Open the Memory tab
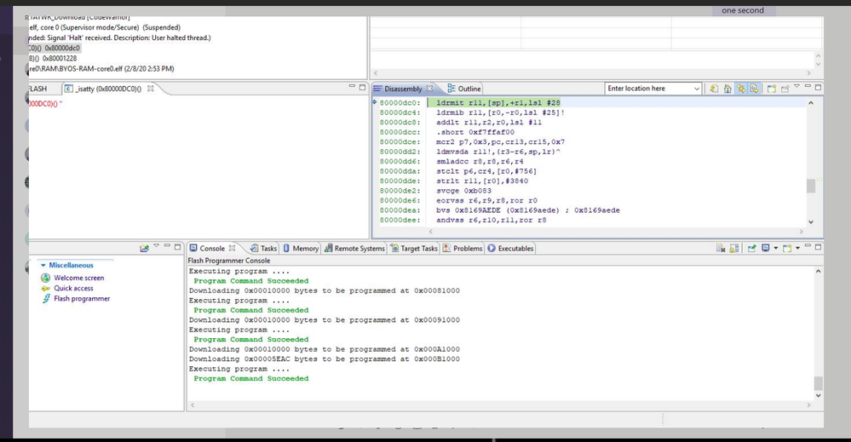Viewport: 851px width, 442px height. pyautogui.click(x=301, y=249)
